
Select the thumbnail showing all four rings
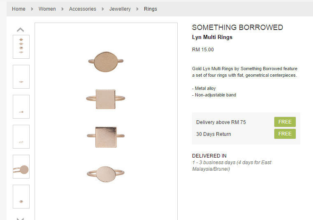21,47
